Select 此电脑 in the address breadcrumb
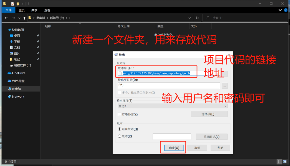The height and width of the screenshot is (166, 290). coord(41,18)
